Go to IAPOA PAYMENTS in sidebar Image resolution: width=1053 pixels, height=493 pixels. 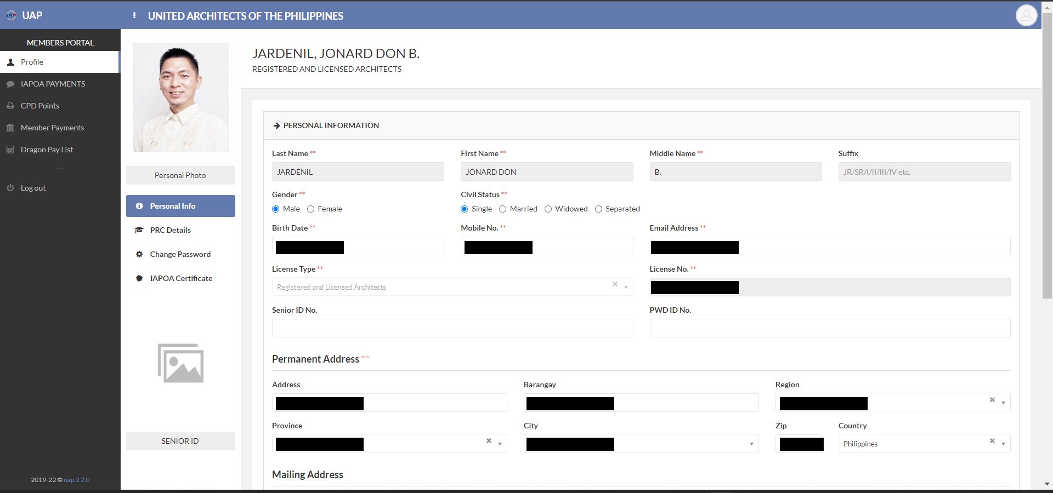[x=59, y=84]
